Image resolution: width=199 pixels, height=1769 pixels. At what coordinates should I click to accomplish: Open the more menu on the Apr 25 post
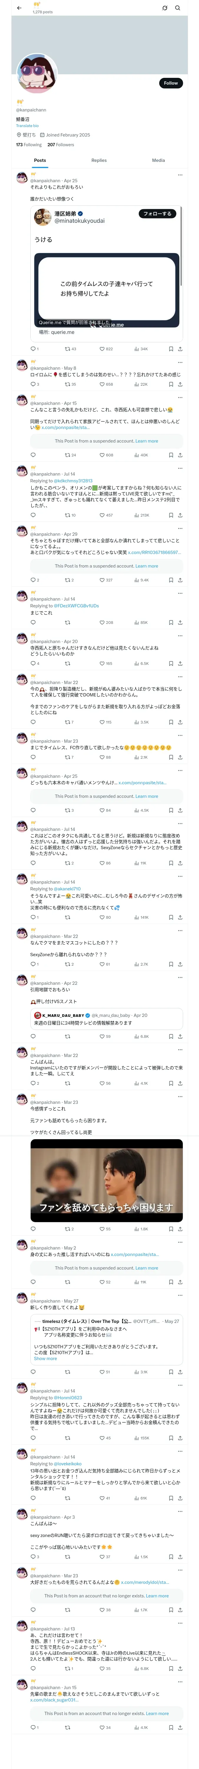pyautogui.click(x=180, y=175)
